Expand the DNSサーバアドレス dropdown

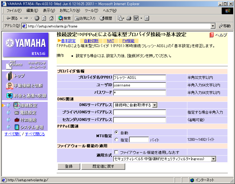click(x=154, y=105)
